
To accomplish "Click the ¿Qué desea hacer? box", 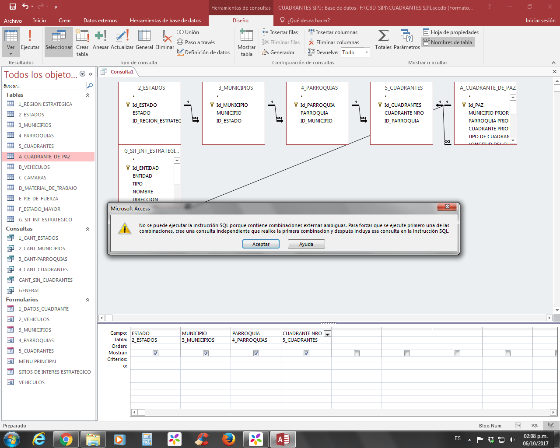I will [x=305, y=21].
